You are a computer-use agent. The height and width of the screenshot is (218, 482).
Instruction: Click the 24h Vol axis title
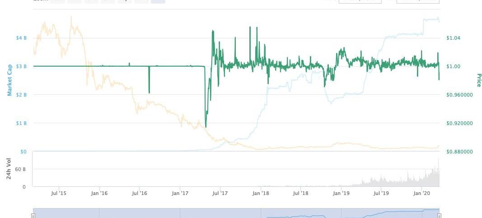(9, 168)
